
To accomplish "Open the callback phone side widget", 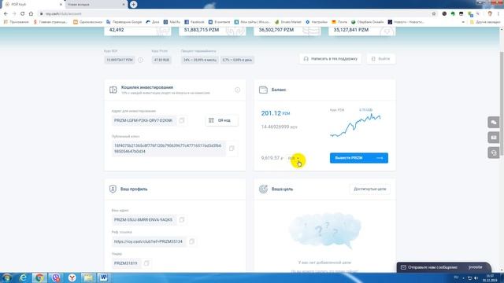I will pos(494,153).
